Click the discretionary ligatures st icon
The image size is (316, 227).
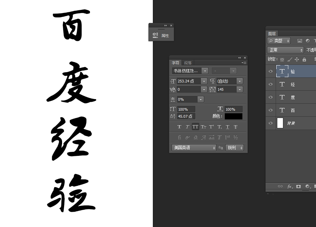point(196,137)
